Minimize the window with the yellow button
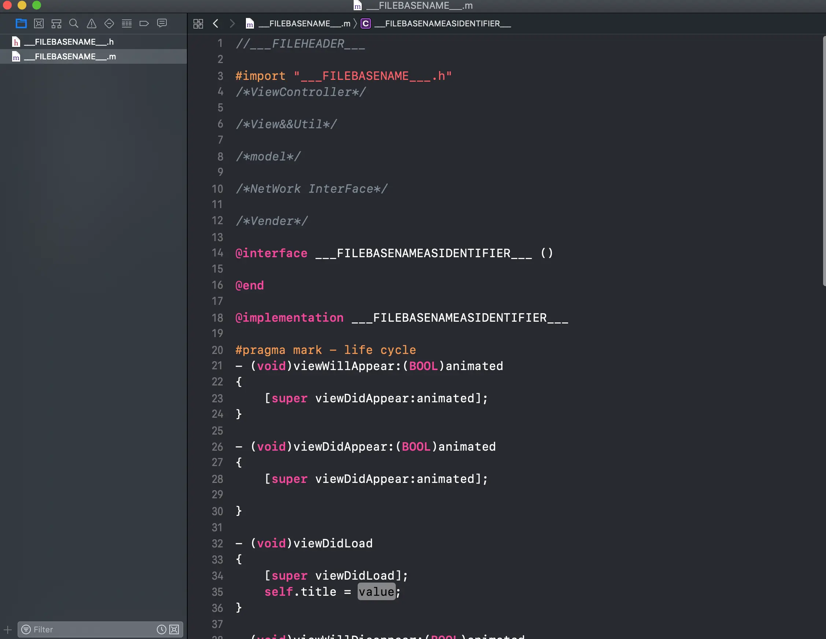The width and height of the screenshot is (826, 639). click(x=22, y=5)
